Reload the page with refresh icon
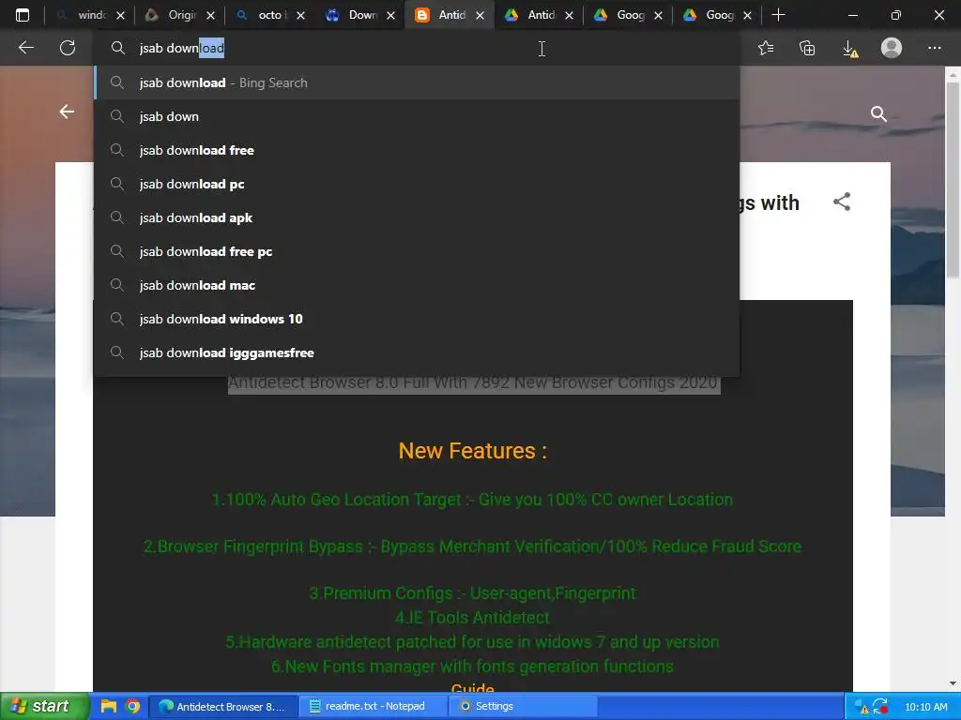 (68, 48)
